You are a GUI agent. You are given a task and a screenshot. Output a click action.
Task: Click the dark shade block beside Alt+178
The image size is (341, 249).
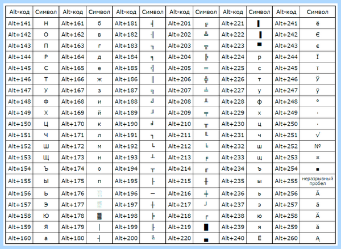tap(99, 216)
